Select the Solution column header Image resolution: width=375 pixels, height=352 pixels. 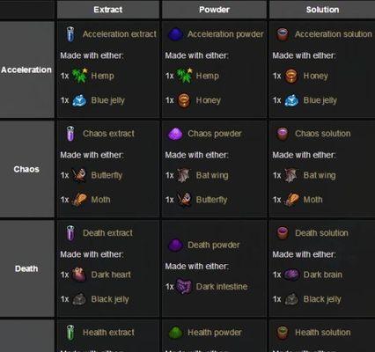[322, 10]
